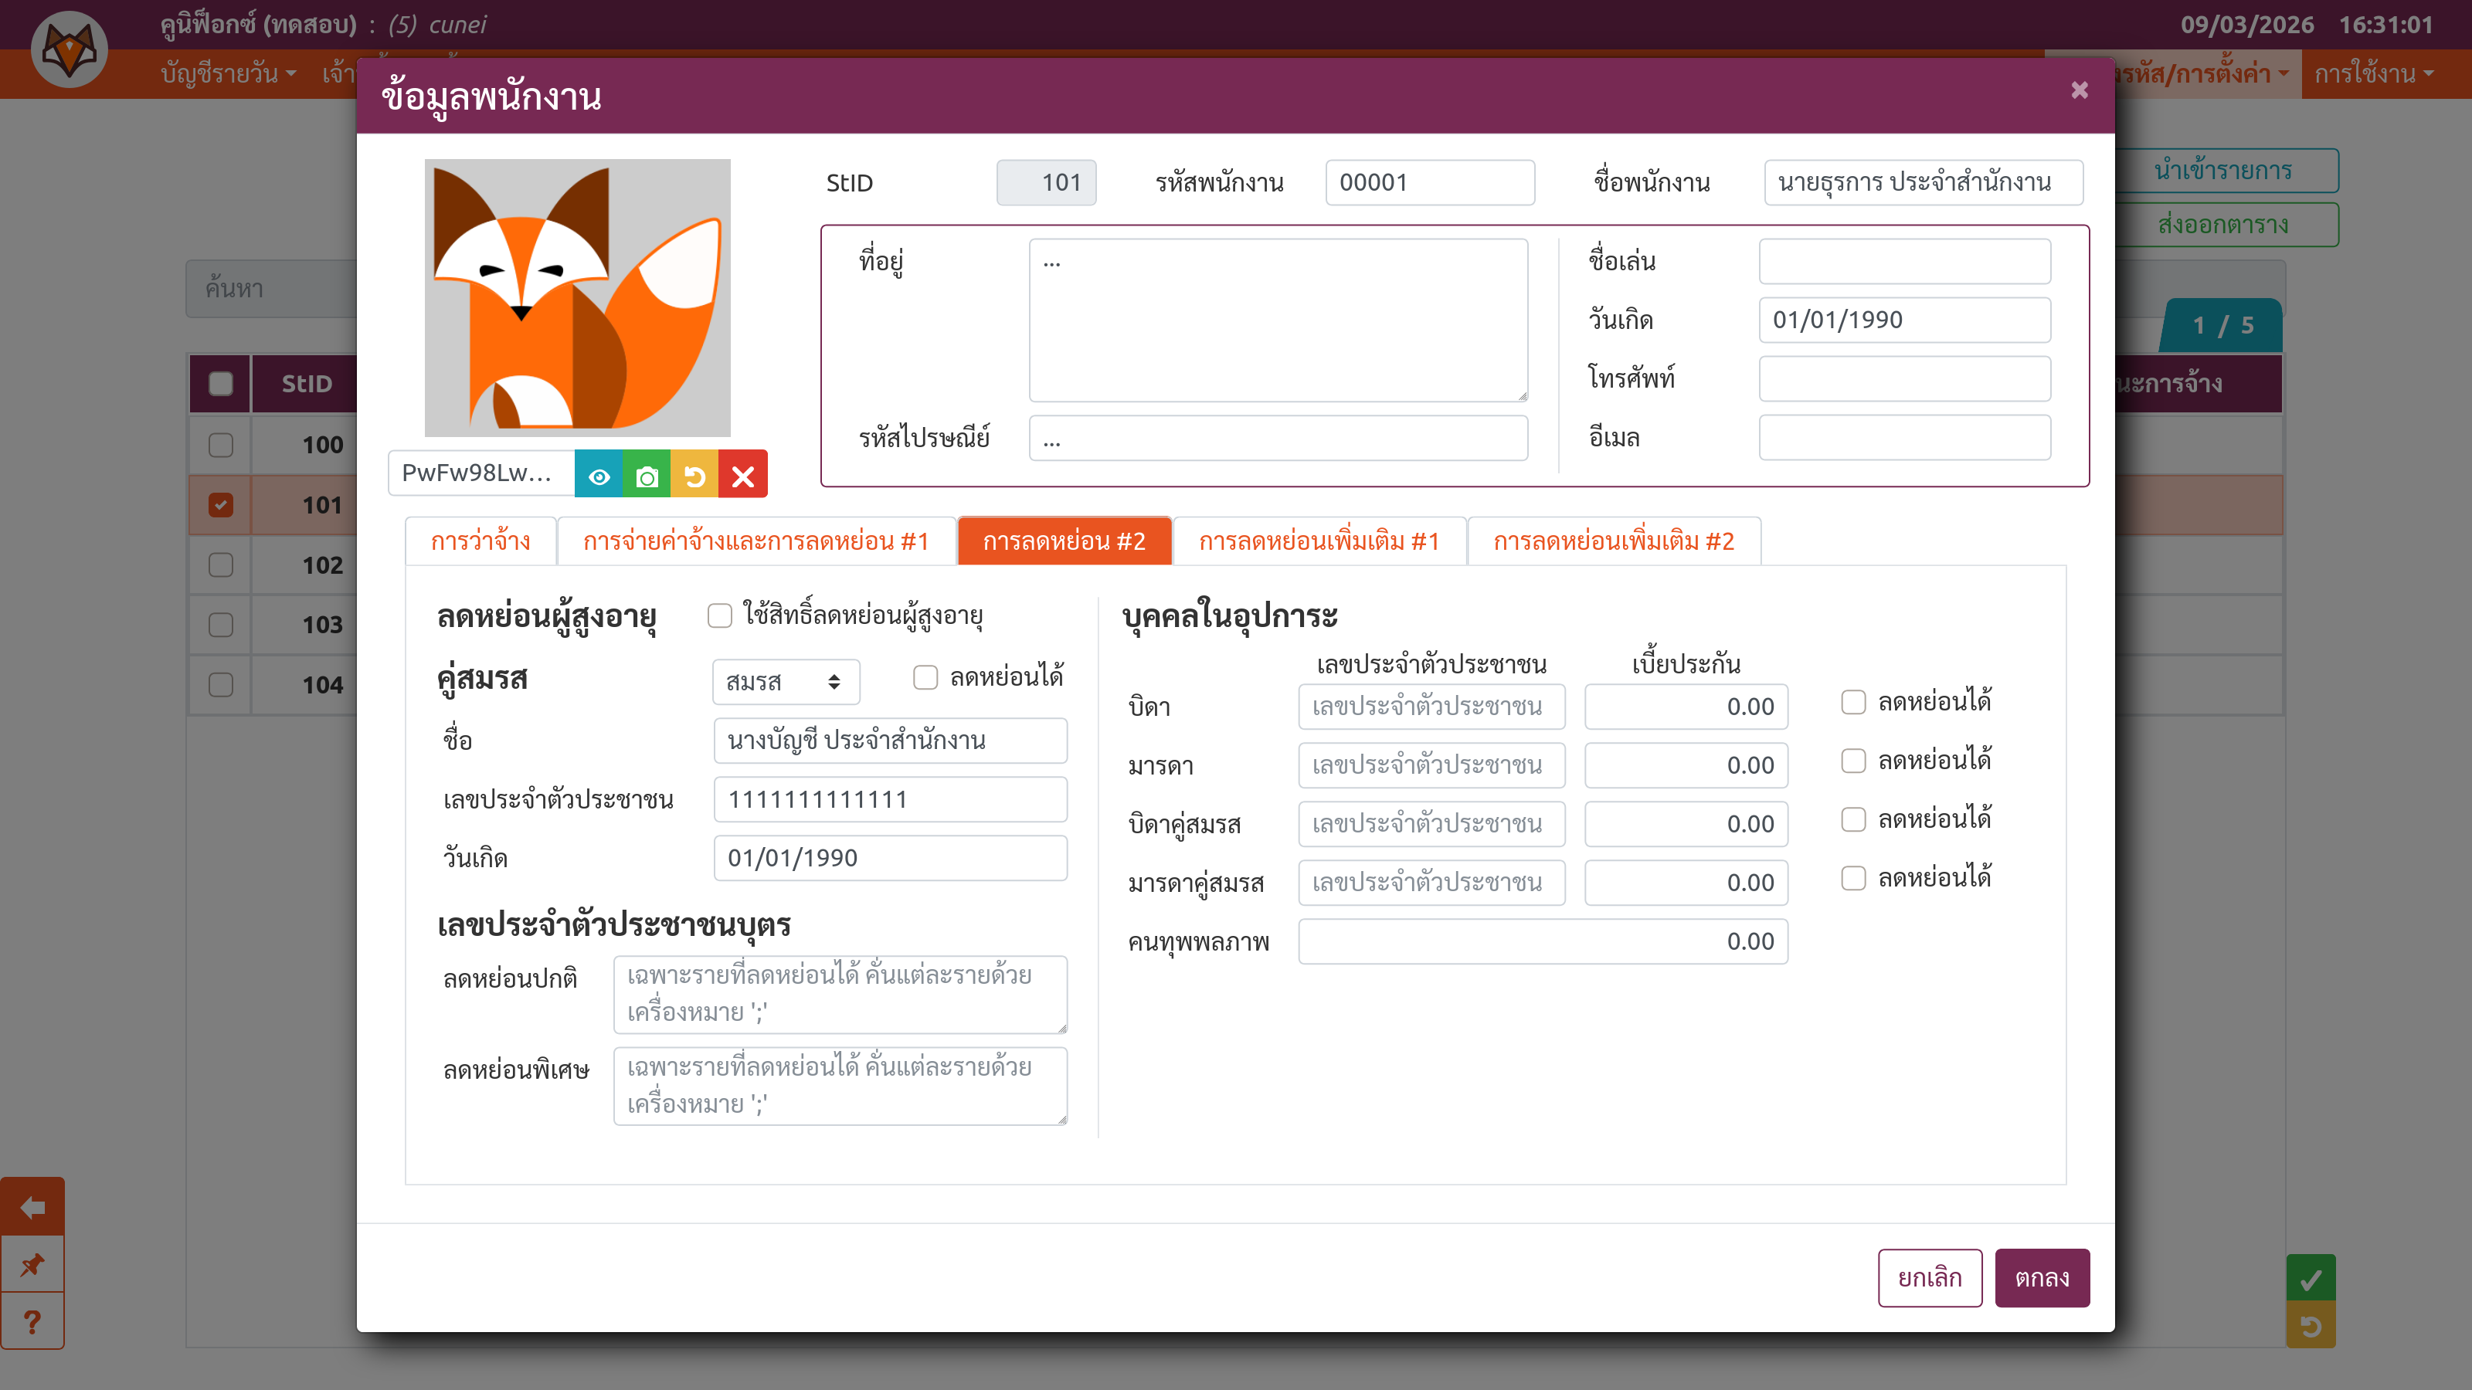Open การลดหย่อนเพิ่มเติม #1 tab
The image size is (2472, 1390).
click(1319, 541)
